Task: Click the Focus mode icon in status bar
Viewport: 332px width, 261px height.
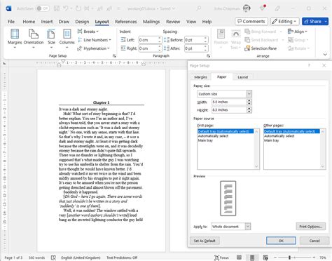Action: point(221,257)
